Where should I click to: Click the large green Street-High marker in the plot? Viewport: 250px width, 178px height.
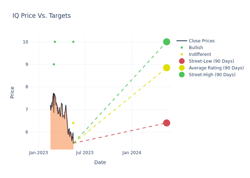pos(166,42)
